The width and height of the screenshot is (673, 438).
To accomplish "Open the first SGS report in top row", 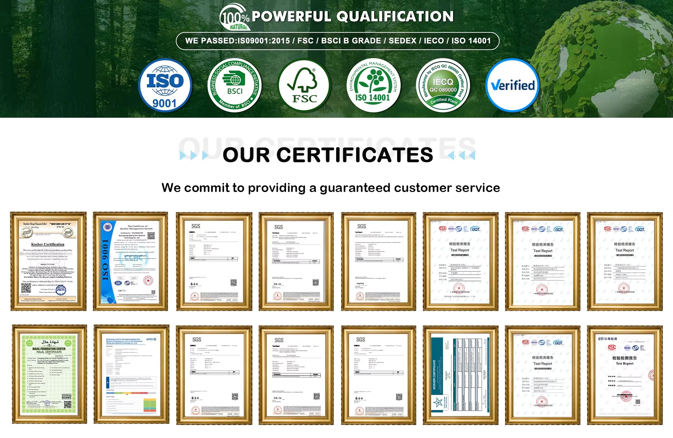I will [214, 261].
